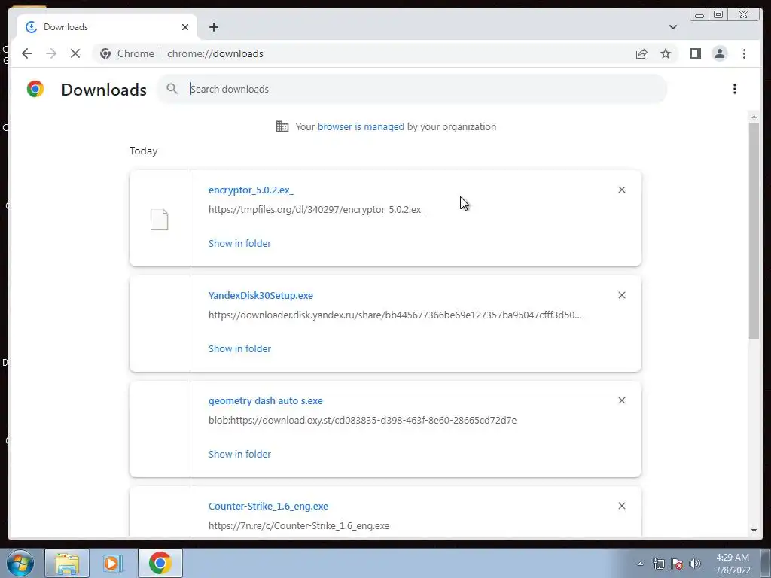Open the Windows Start menu
This screenshot has width=771, height=578.
click(x=20, y=563)
